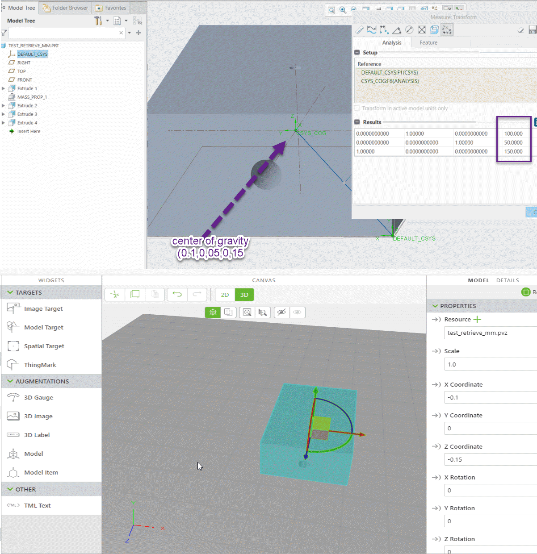Screen dimensions: 537x554
Task: Select the Angle measure tool
Action: click(396, 29)
